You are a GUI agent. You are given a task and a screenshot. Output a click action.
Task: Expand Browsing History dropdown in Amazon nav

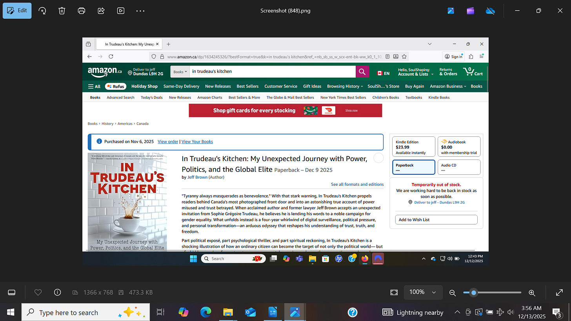pyautogui.click(x=345, y=86)
